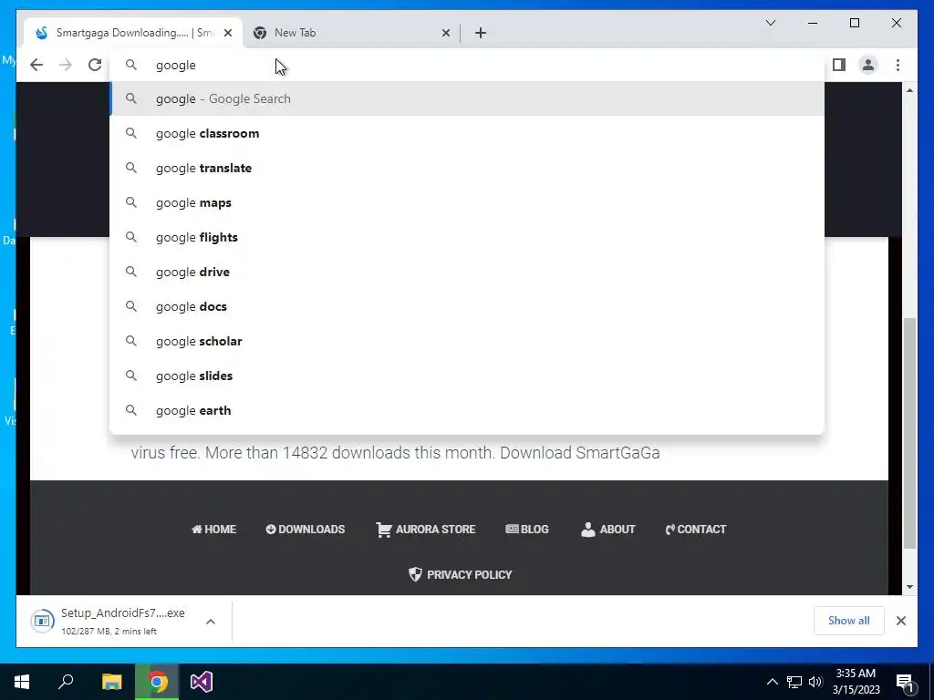This screenshot has width=934, height=700.
Task: Open a new tab with plus button
Action: tap(481, 33)
